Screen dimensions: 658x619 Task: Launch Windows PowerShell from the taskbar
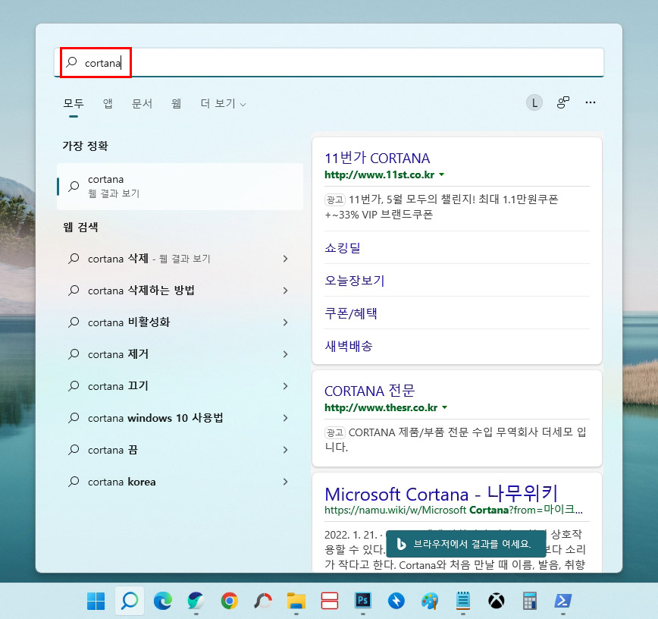[562, 600]
